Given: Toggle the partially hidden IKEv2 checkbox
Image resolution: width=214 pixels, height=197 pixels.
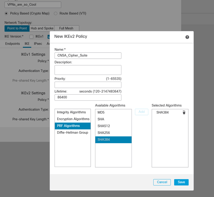Looking at the screenshot, I should point(48,37).
